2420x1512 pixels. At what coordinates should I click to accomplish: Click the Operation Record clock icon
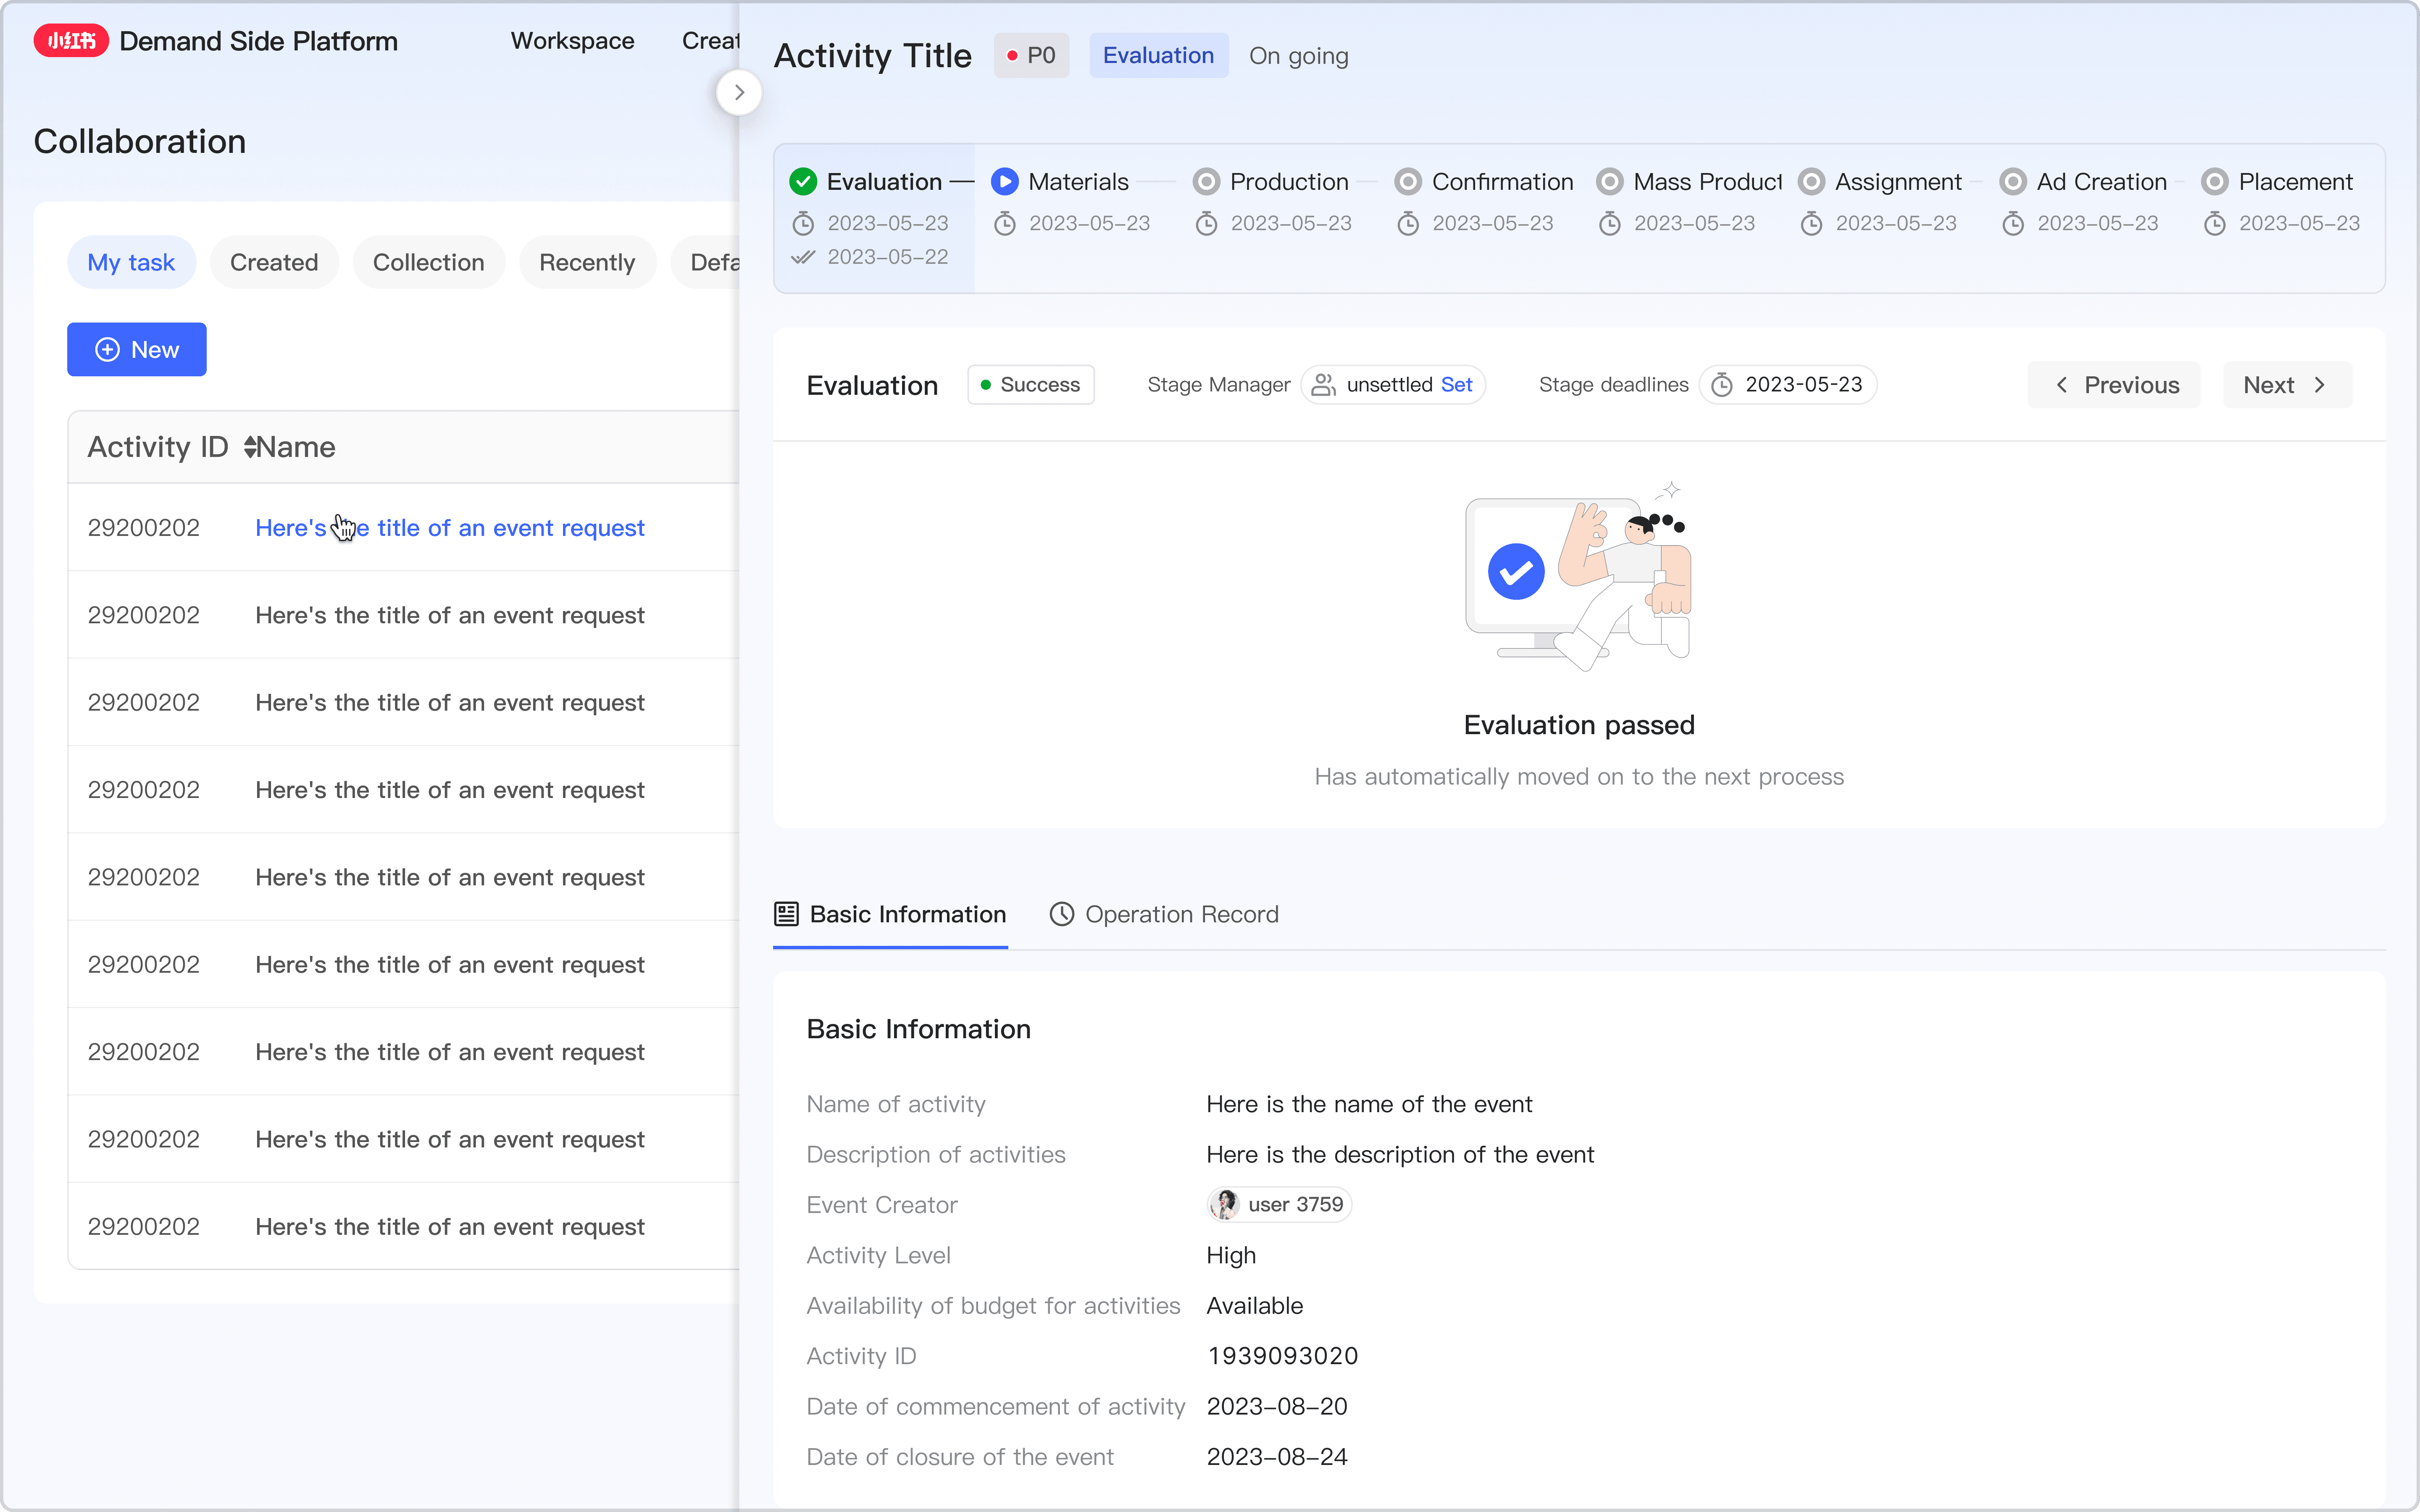[x=1062, y=914]
